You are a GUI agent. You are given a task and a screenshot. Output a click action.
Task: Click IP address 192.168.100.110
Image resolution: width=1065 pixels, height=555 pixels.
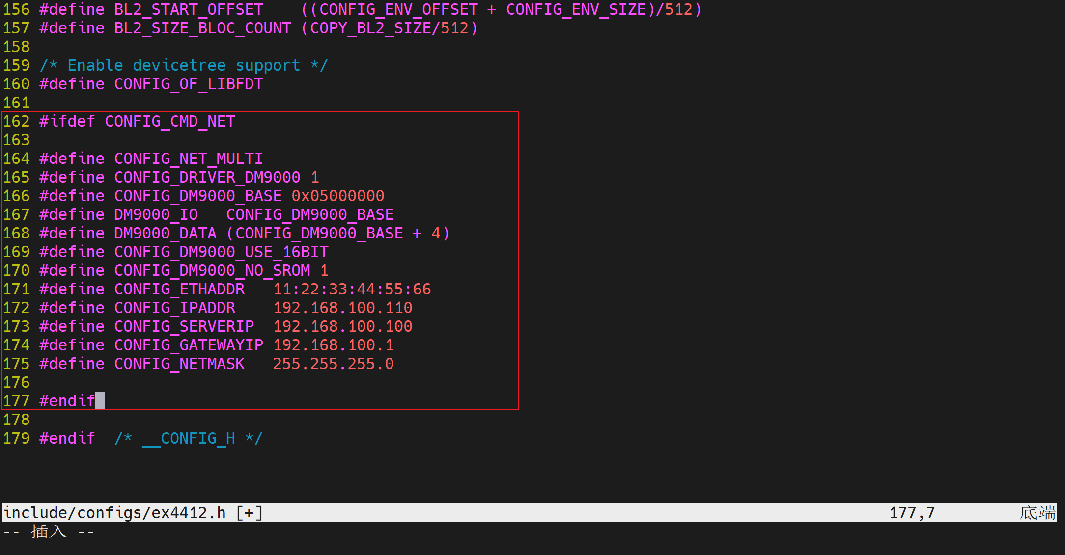tap(342, 308)
